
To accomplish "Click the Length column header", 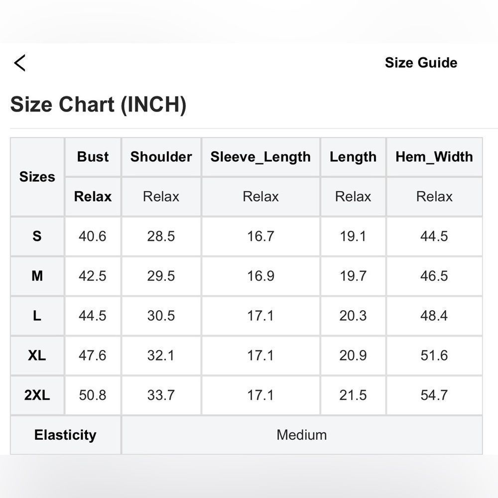I will [353, 157].
